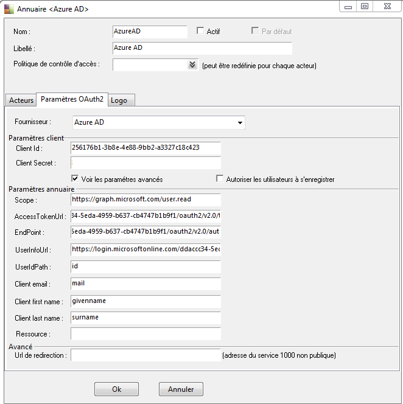Click the application icon in the title bar

9,9
